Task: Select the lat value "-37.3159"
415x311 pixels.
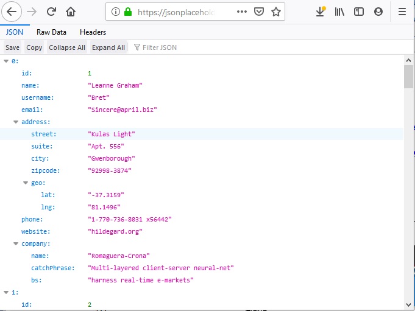Action: [x=106, y=195]
